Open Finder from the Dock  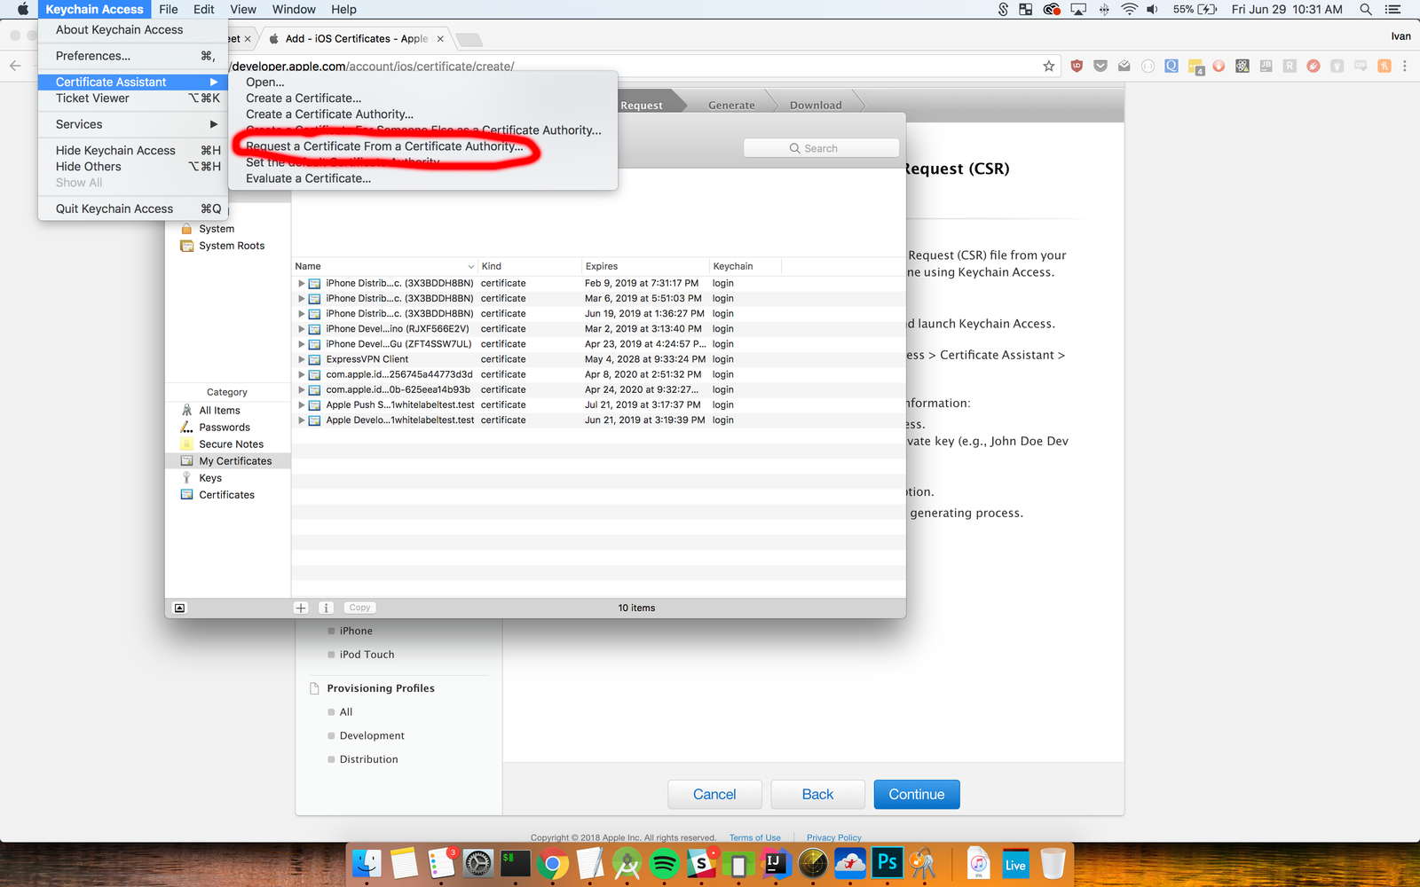pyautogui.click(x=367, y=863)
